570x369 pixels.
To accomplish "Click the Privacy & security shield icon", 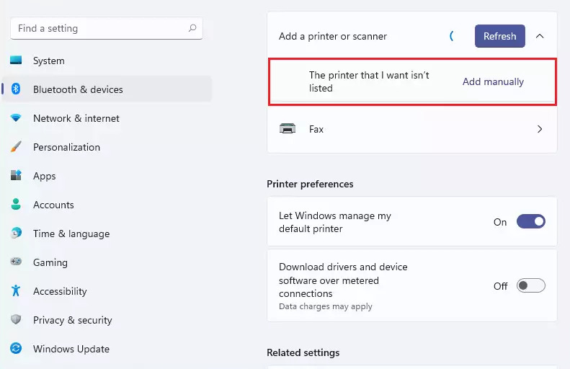I will (16, 320).
